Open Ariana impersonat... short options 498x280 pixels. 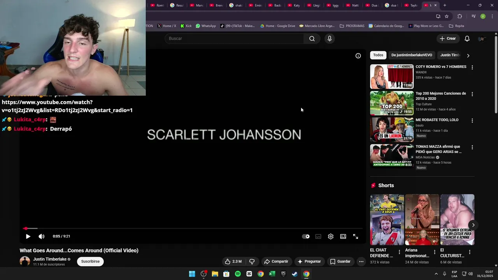point(435,252)
